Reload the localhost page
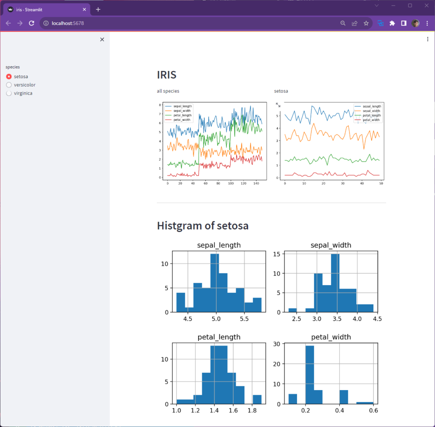Image resolution: width=435 pixels, height=427 pixels. (31, 23)
